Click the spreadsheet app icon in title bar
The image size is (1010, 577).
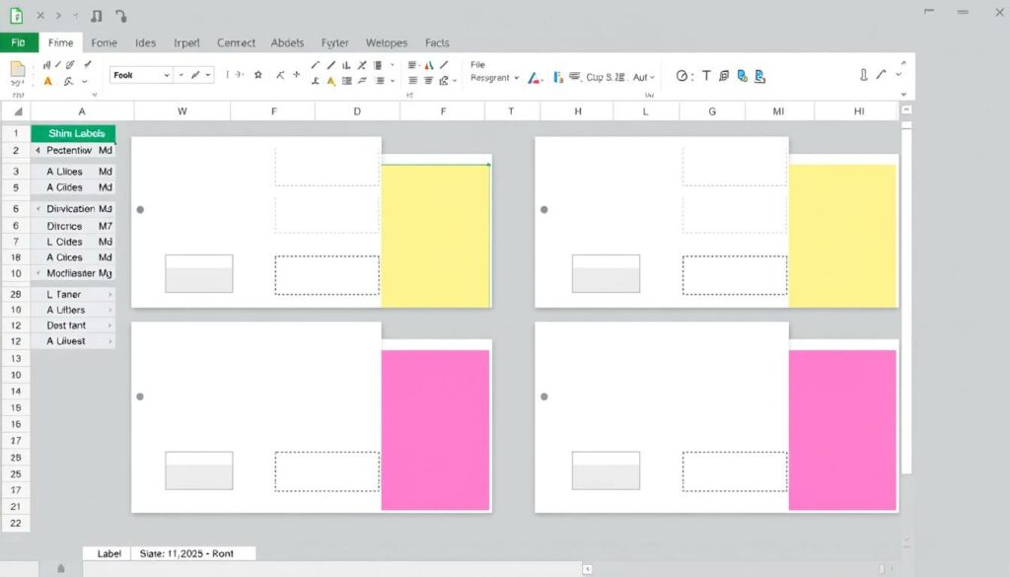[x=16, y=16]
